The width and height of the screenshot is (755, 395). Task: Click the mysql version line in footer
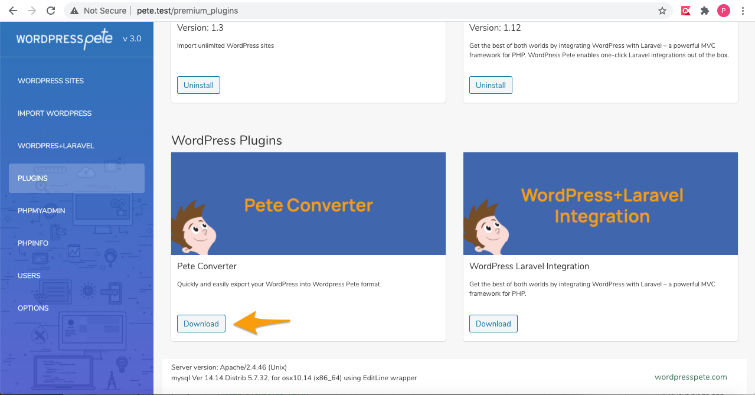click(x=294, y=378)
